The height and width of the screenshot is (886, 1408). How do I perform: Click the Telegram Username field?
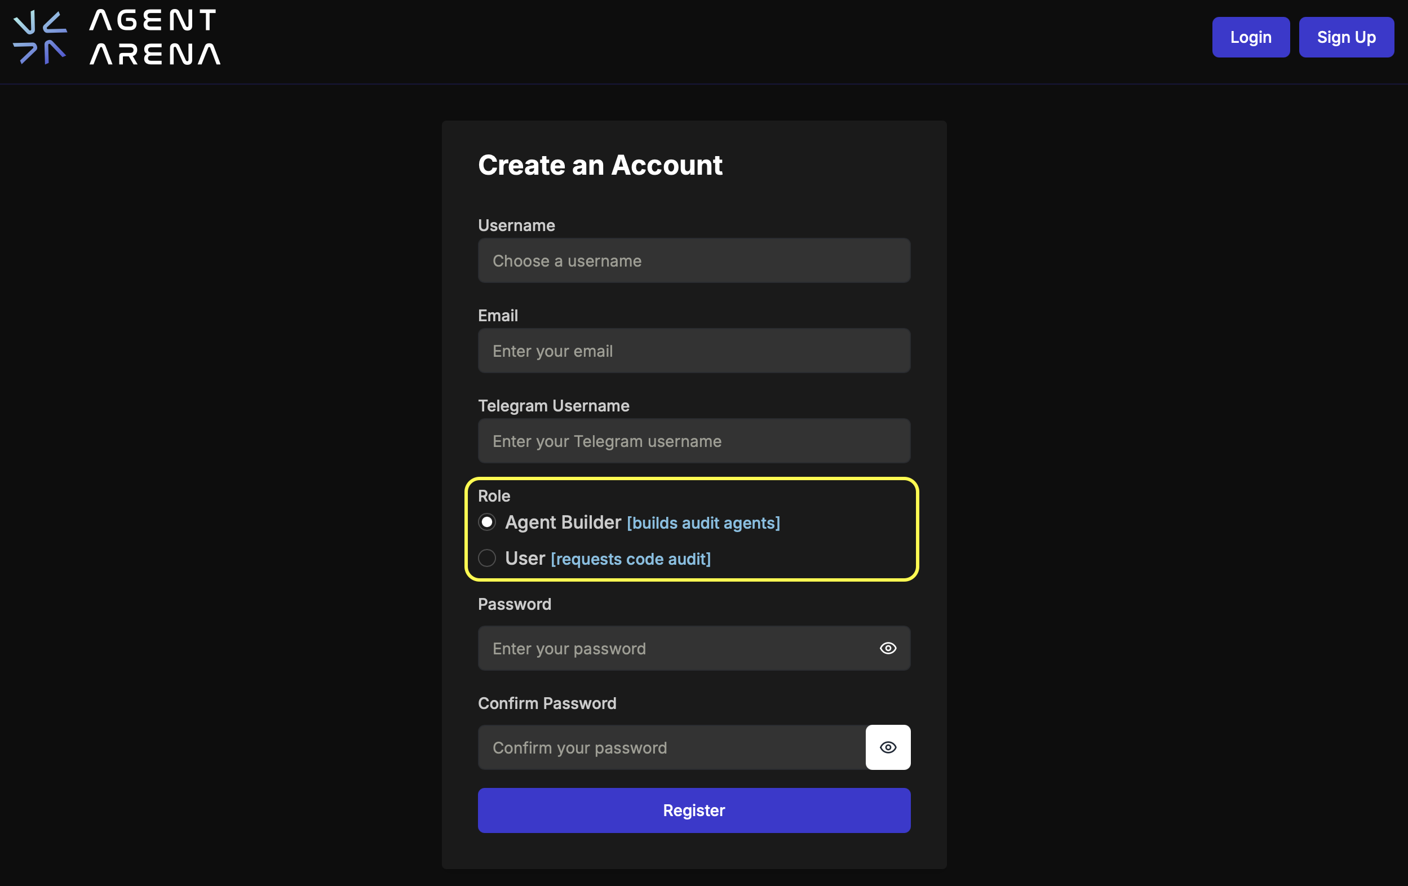693,441
